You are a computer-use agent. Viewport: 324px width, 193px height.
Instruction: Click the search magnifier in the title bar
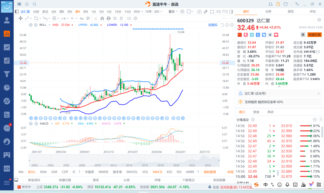[x=34, y=4]
